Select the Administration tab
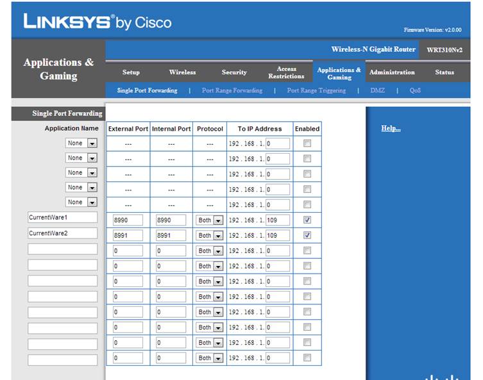The width and height of the screenshot is (483, 380). click(392, 72)
